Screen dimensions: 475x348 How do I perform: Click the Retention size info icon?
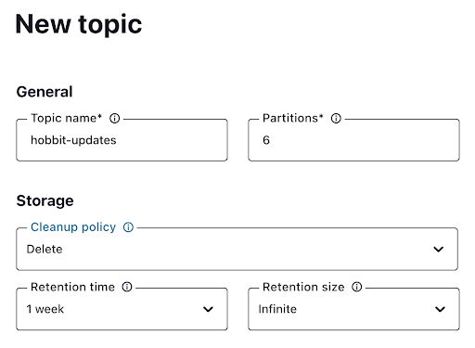[x=356, y=287]
